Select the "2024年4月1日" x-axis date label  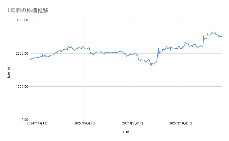pos(85,124)
